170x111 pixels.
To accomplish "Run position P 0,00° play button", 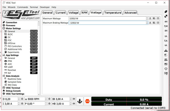I will coord(49,104).
